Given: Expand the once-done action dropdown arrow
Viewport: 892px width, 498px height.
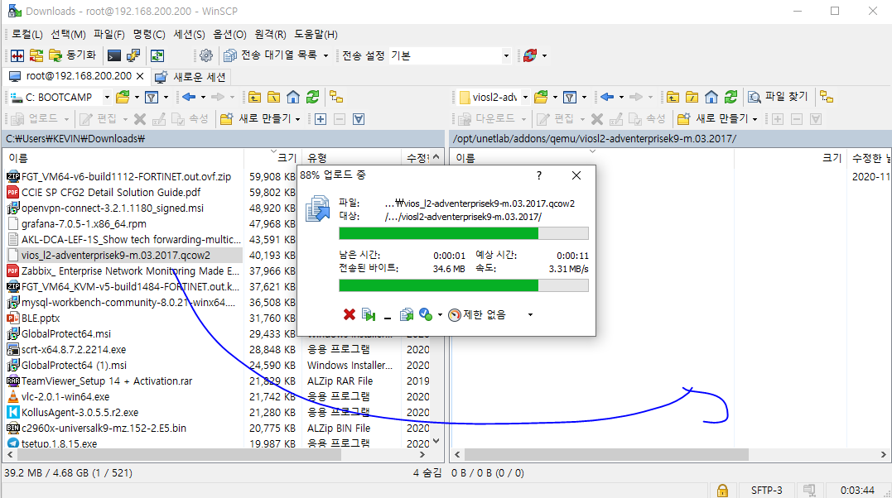Looking at the screenshot, I should 440,315.
